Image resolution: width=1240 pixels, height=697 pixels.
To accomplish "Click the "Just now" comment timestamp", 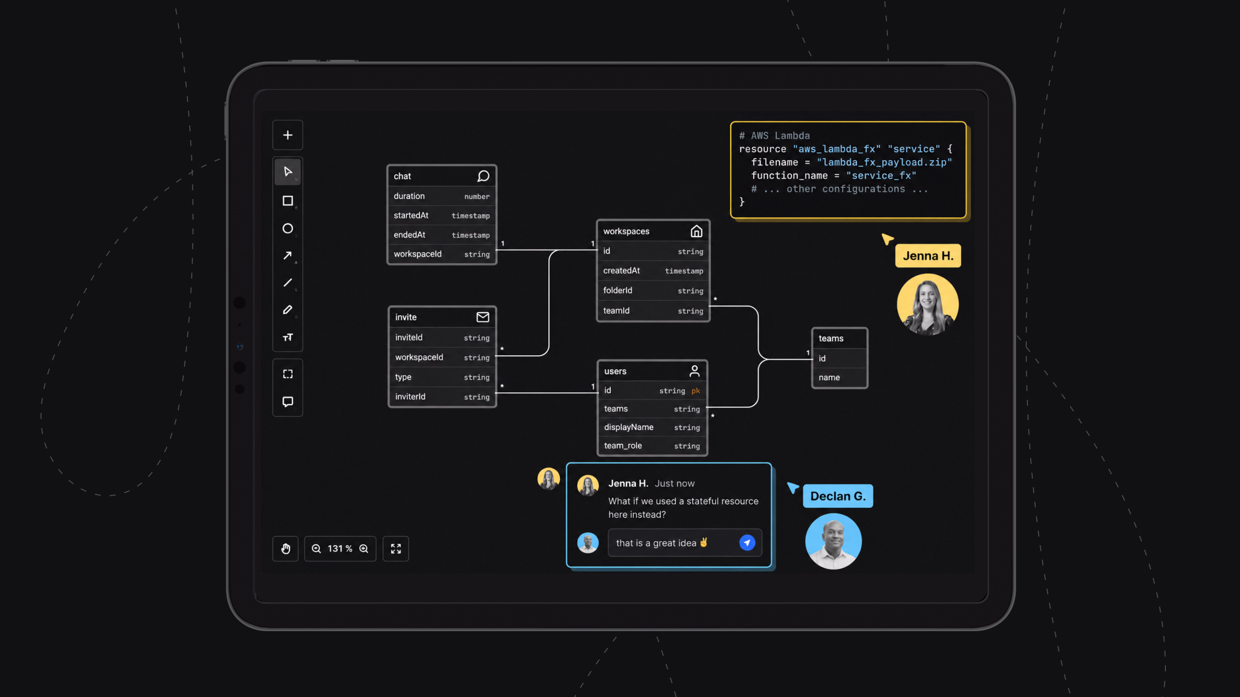I will [x=674, y=484].
